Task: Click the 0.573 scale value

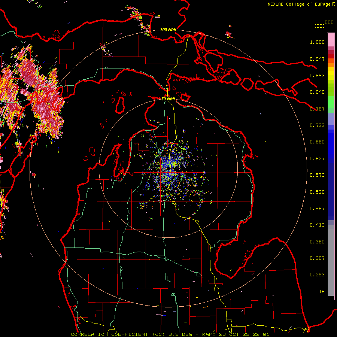Action: 317,175
